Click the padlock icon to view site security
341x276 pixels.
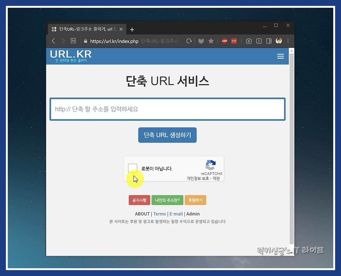click(x=85, y=41)
